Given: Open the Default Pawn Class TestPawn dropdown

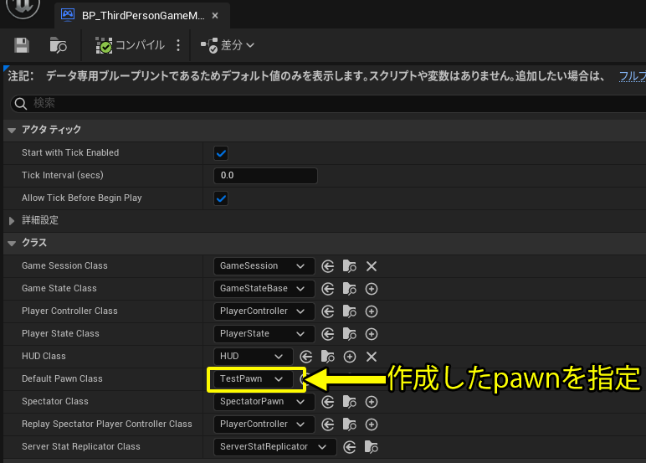Looking at the screenshot, I should tap(253, 379).
